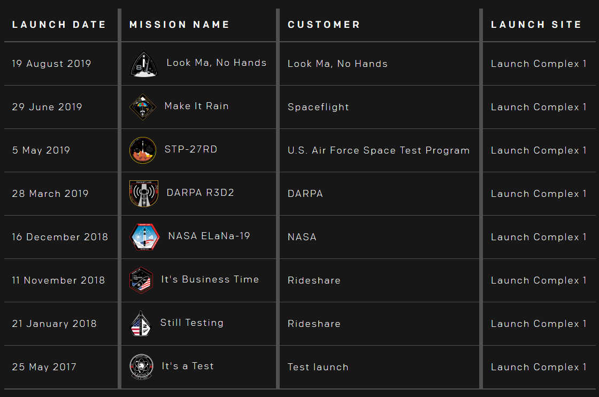Click the Mission Name column header
The image size is (599, 397).
pyautogui.click(x=179, y=25)
